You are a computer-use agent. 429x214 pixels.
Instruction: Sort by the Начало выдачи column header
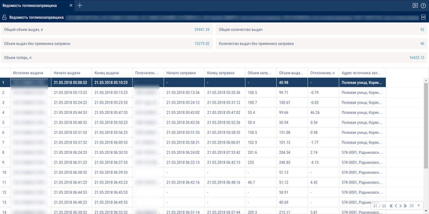pyautogui.click(x=71, y=73)
